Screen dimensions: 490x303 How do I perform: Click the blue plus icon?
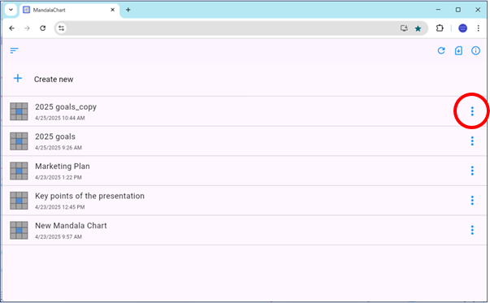point(18,78)
